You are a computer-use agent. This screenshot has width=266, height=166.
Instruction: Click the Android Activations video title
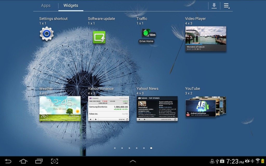(198, 113)
